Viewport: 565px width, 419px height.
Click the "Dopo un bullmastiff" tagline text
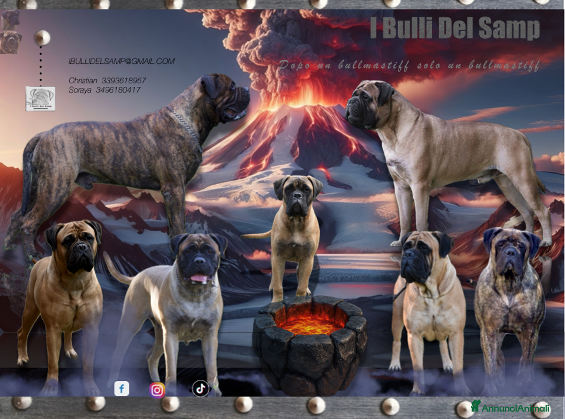(409, 66)
